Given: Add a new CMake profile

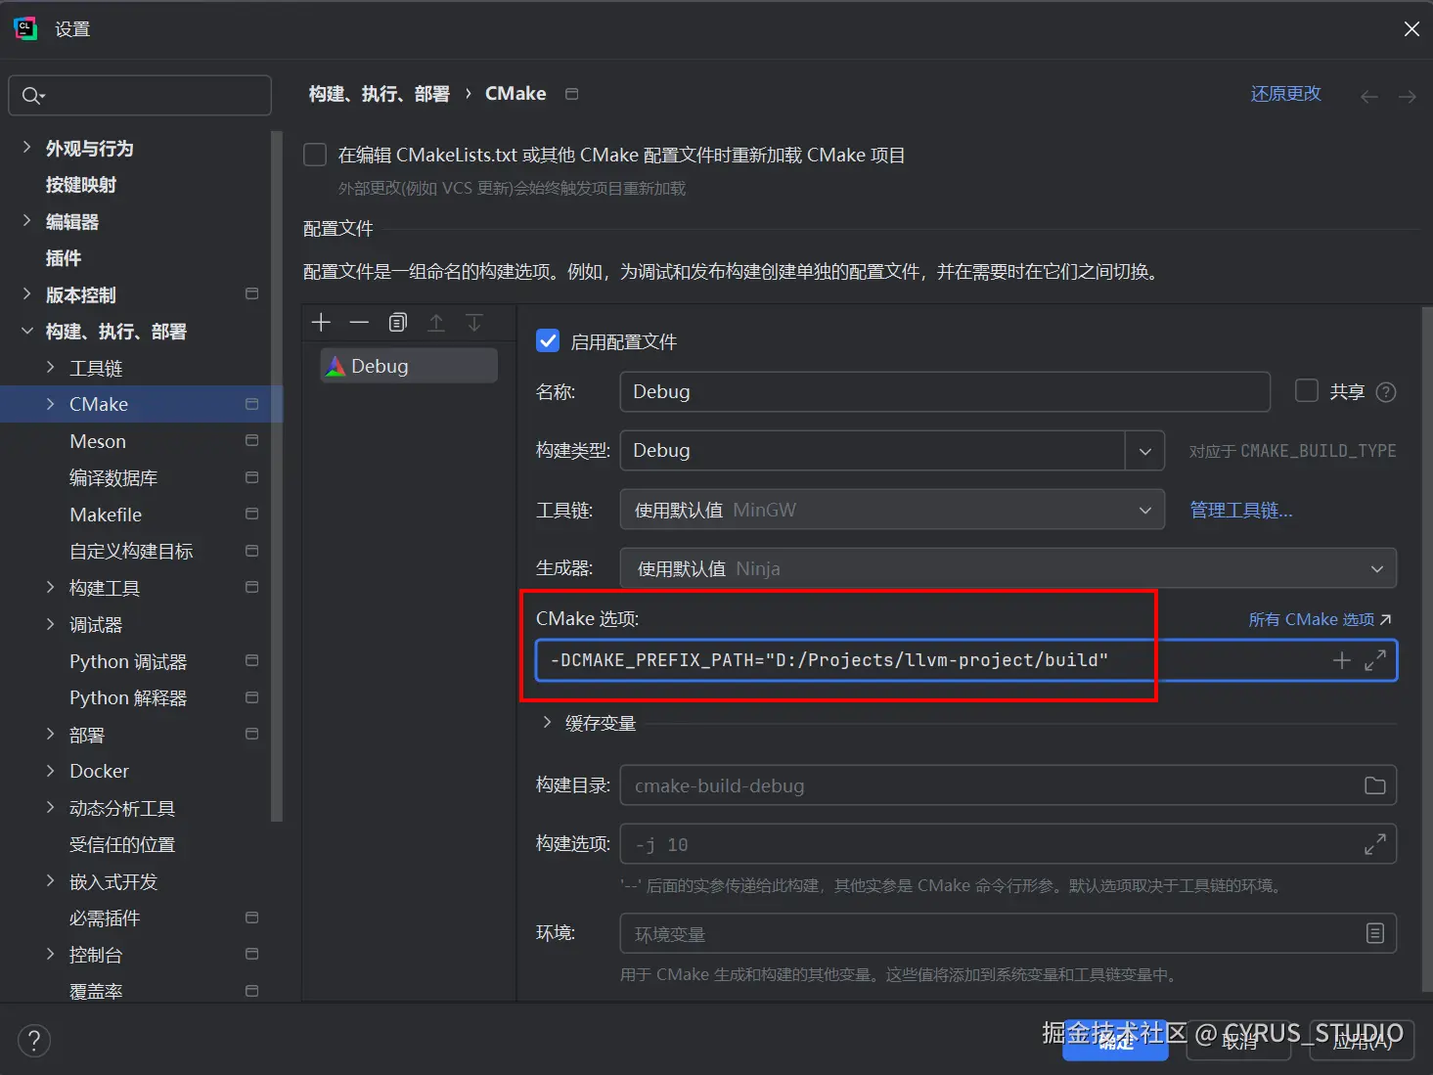Looking at the screenshot, I should coord(320,322).
